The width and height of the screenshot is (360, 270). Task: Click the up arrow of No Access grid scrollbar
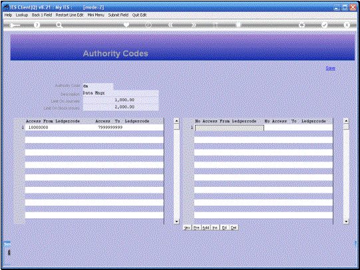(346, 120)
